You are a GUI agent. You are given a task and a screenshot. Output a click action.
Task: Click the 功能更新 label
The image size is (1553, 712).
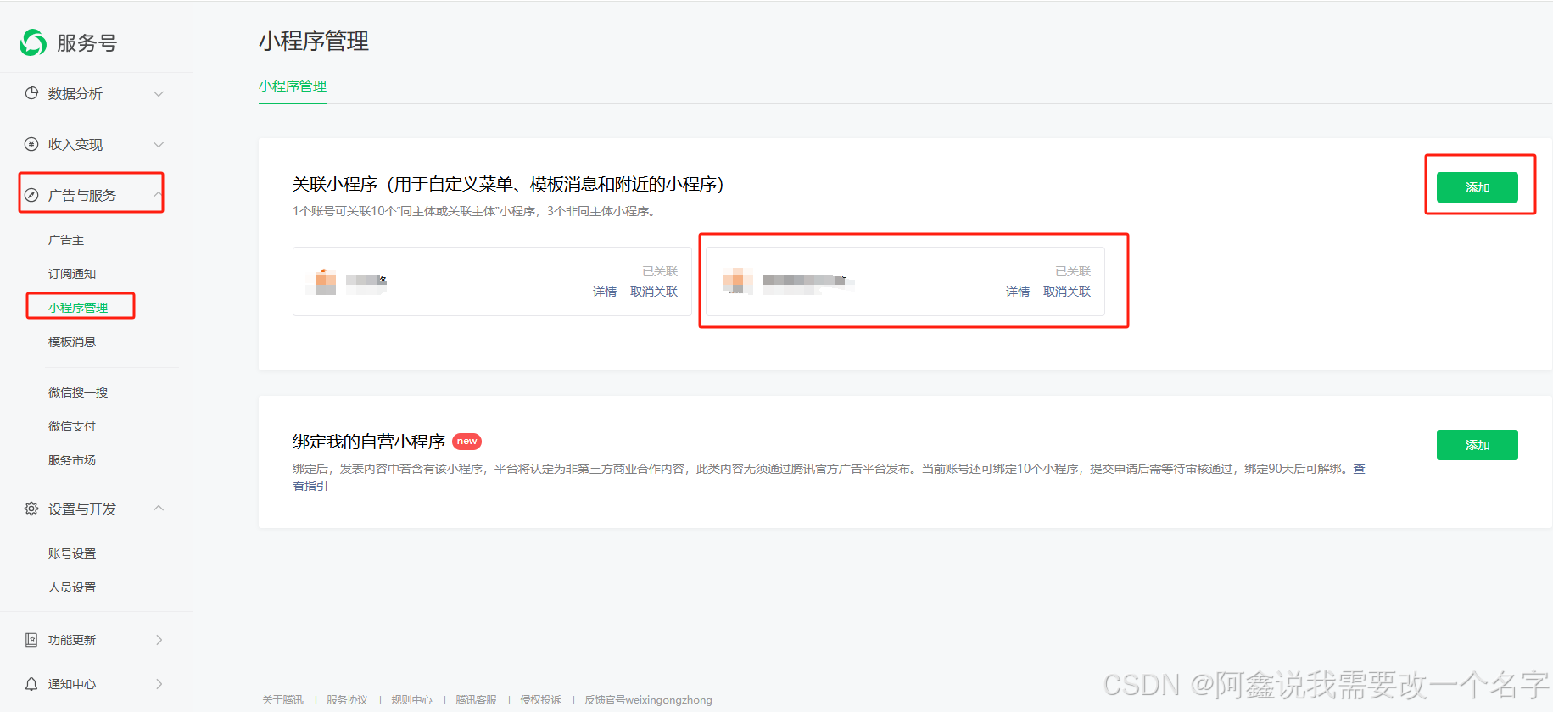click(72, 640)
